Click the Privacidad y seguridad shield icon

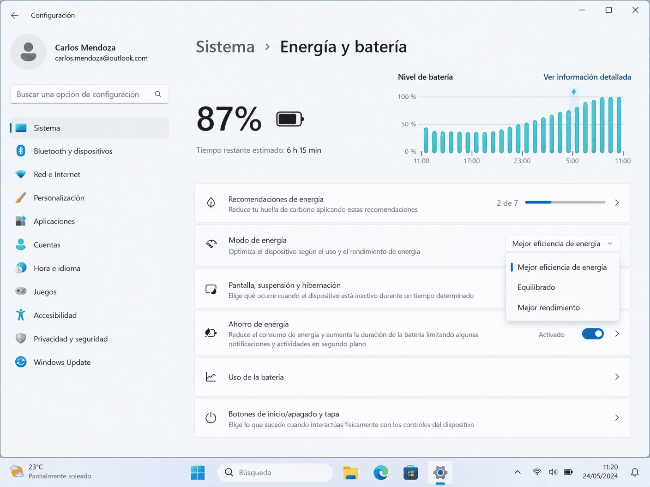pyautogui.click(x=21, y=339)
